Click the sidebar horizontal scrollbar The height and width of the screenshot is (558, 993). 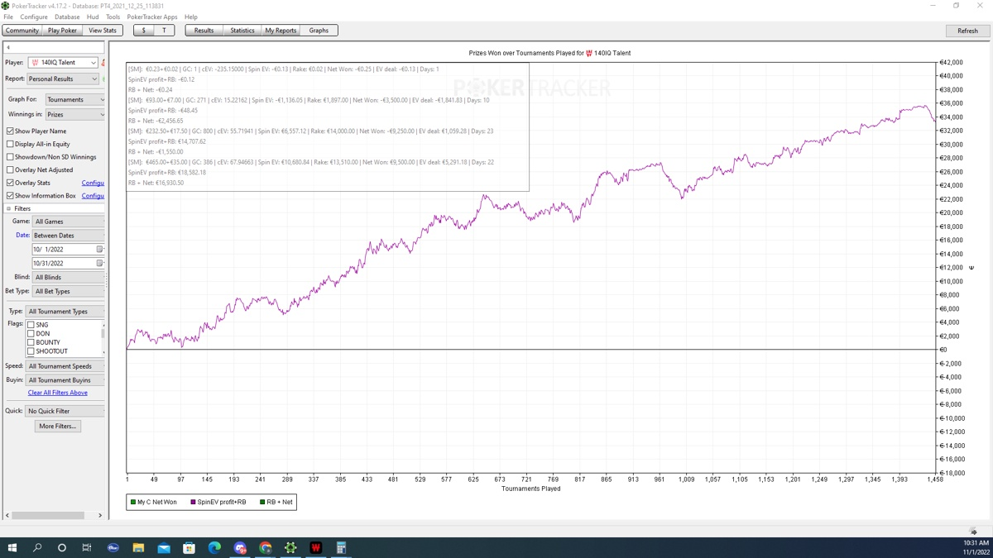point(50,515)
